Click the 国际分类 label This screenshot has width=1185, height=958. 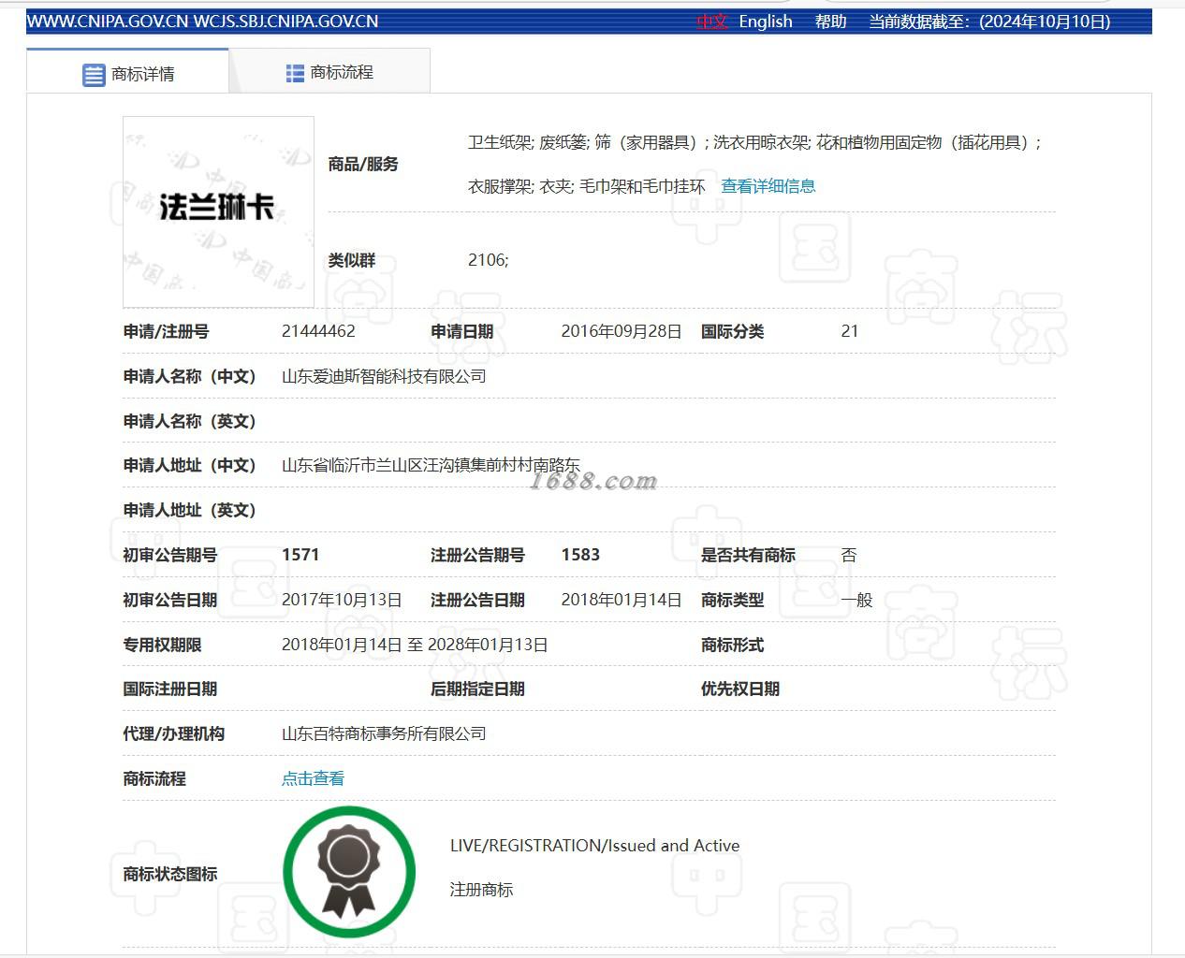(732, 331)
